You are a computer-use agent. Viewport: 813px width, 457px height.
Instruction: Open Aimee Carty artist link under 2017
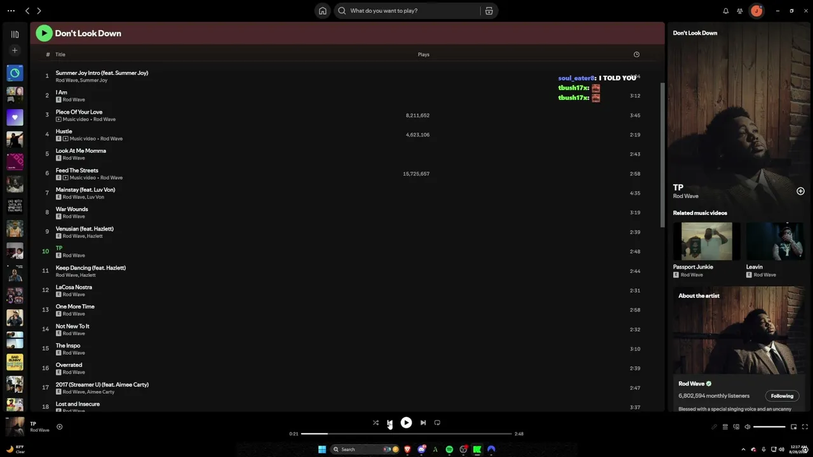pos(101,392)
